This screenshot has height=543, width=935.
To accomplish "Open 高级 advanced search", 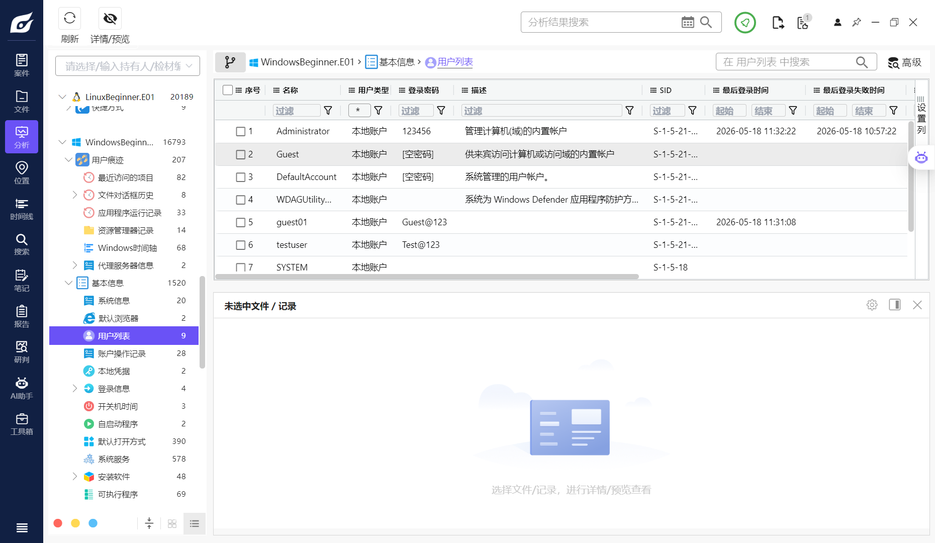I will point(905,62).
